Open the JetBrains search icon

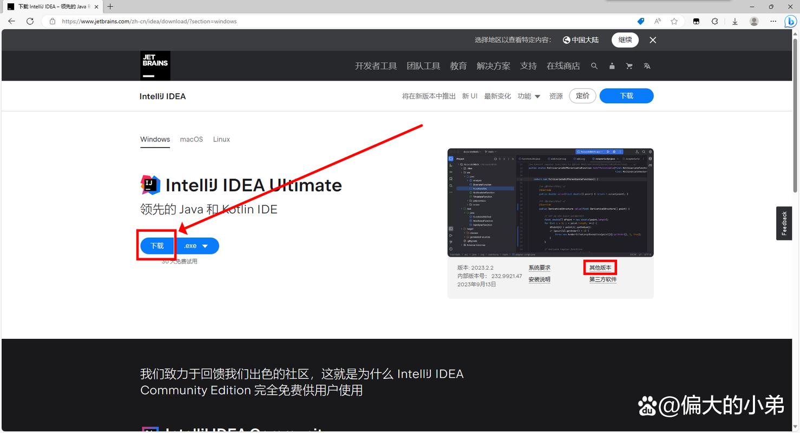594,65
